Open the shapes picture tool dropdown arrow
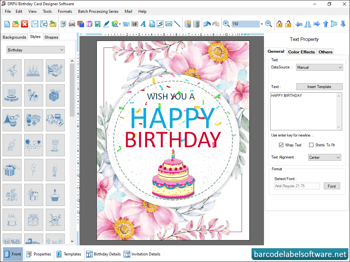350x262 pixels. coord(120,24)
